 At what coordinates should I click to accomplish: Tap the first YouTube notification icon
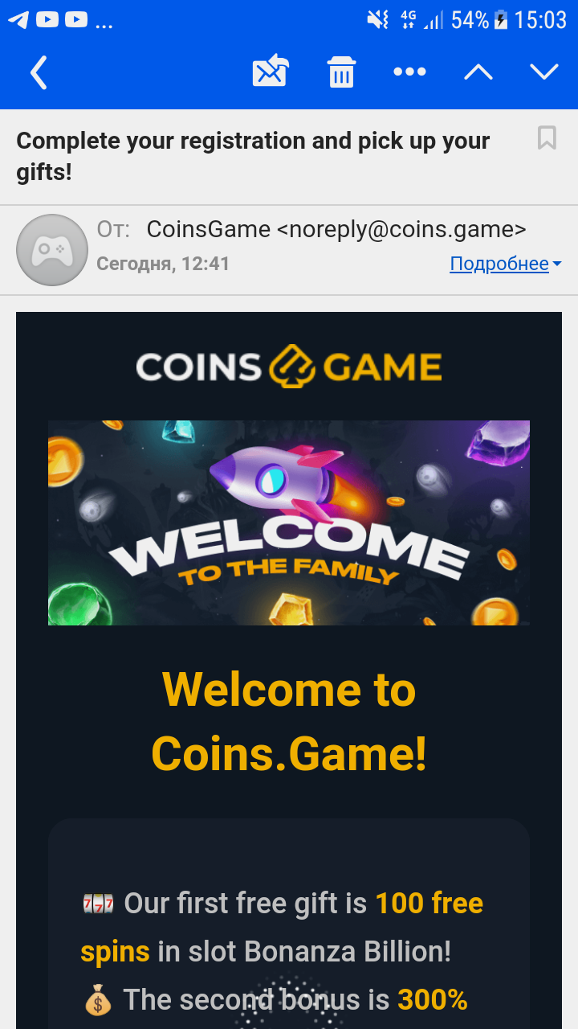coord(47,20)
